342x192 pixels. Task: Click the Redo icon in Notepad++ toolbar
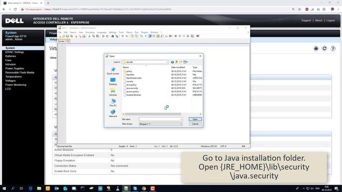click(107, 36)
